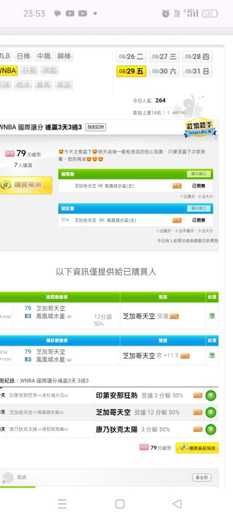Open the 預測記錄 button
The width and height of the screenshot is (233, 520).
point(95,127)
